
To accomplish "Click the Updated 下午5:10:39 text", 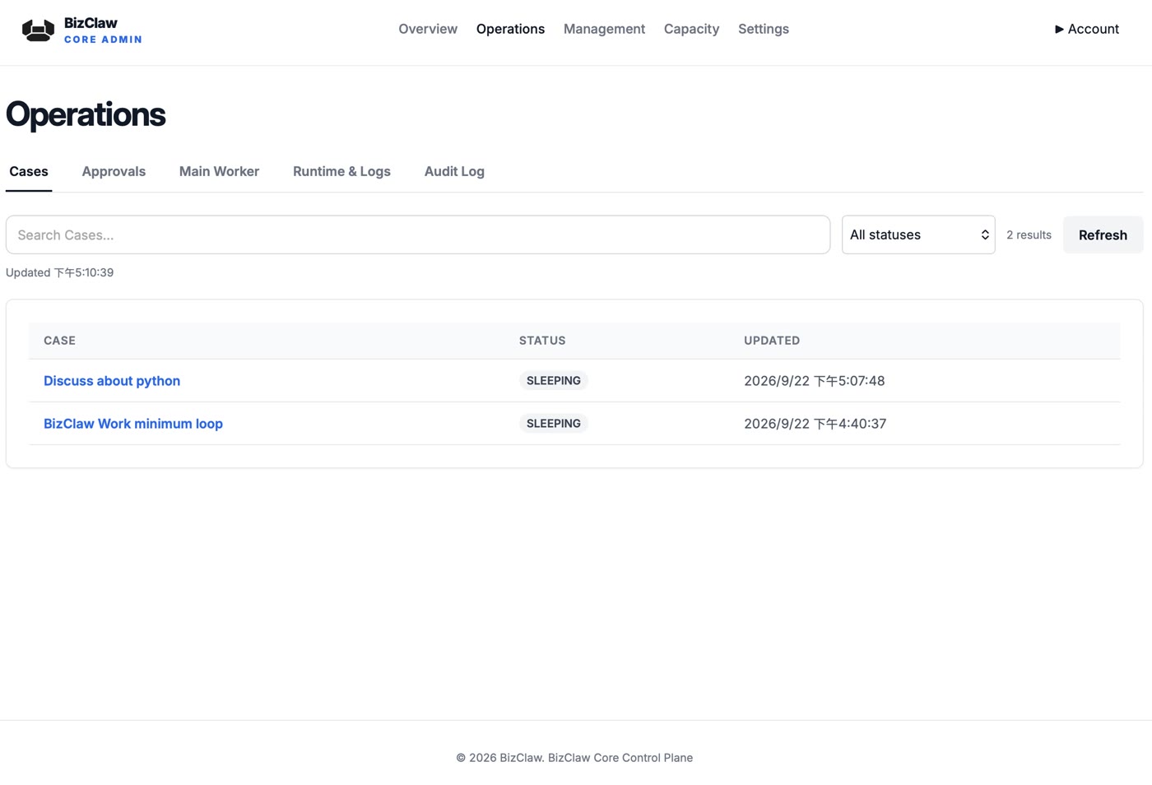I will 59,272.
